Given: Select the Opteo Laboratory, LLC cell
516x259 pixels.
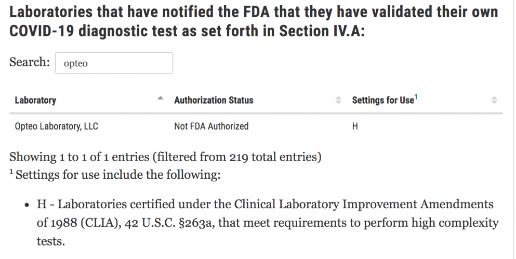Looking at the screenshot, I should (x=57, y=126).
